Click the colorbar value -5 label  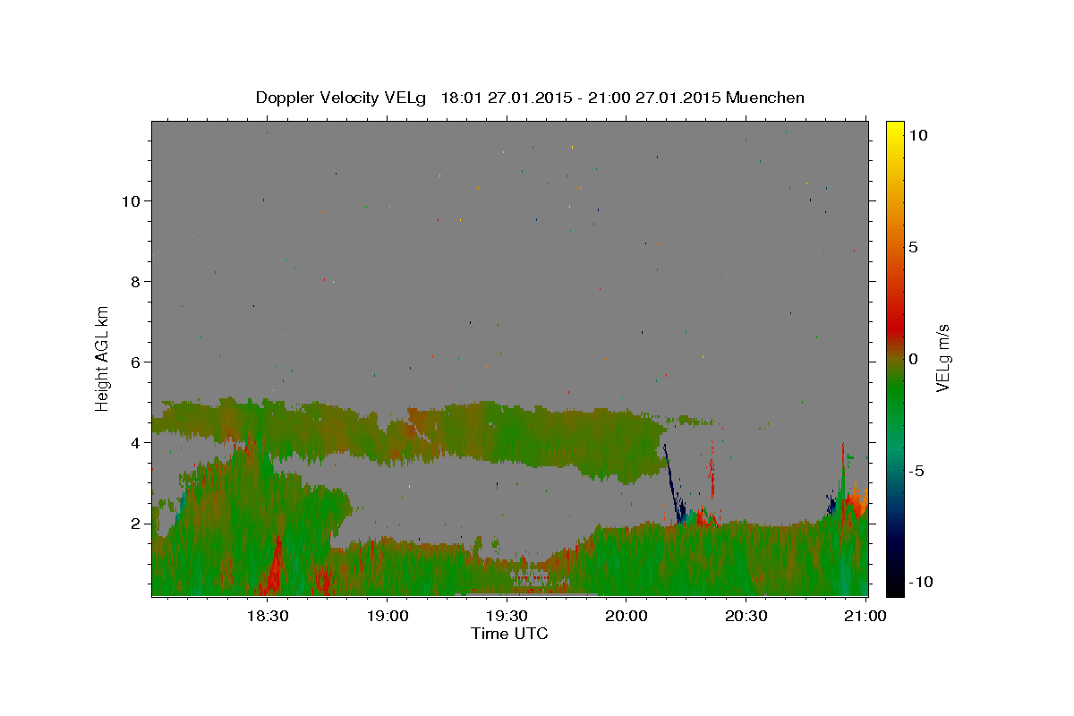916,471
